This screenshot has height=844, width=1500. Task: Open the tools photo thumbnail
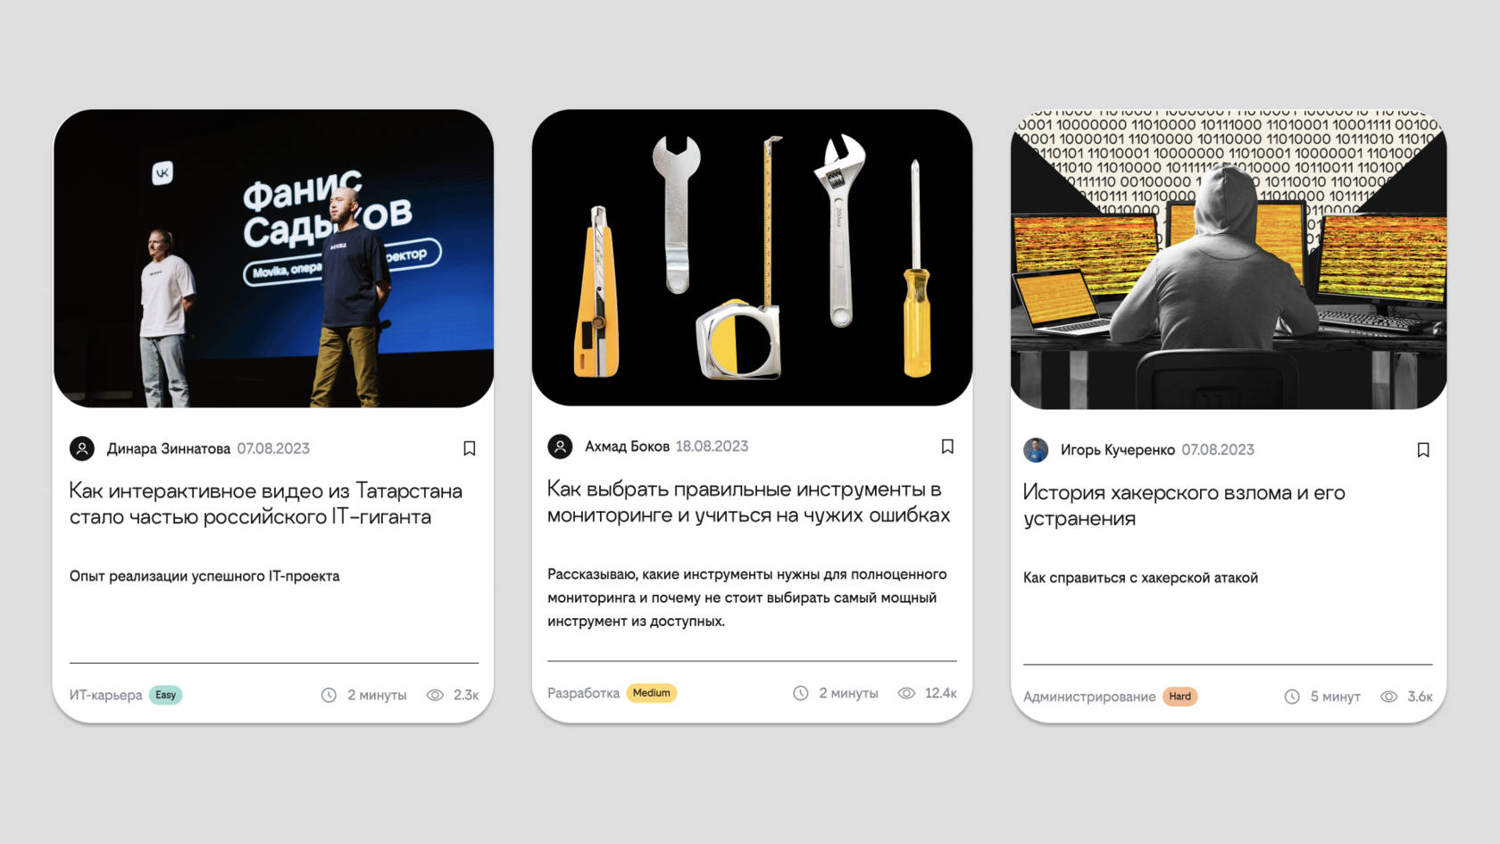point(752,257)
